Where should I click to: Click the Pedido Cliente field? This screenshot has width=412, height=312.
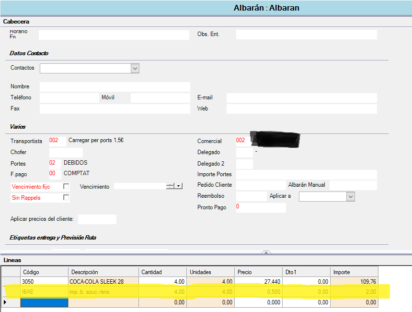click(x=261, y=185)
